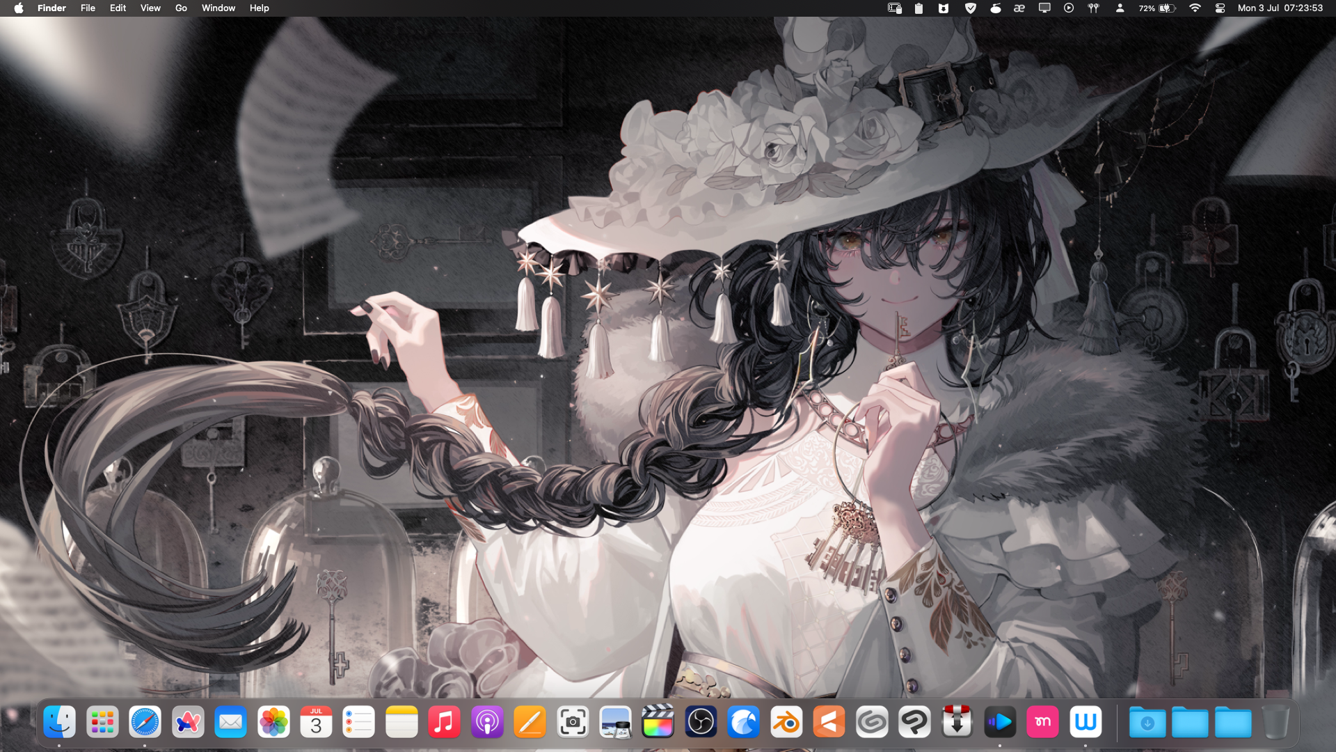Open Safari browser from the Dock

145,723
